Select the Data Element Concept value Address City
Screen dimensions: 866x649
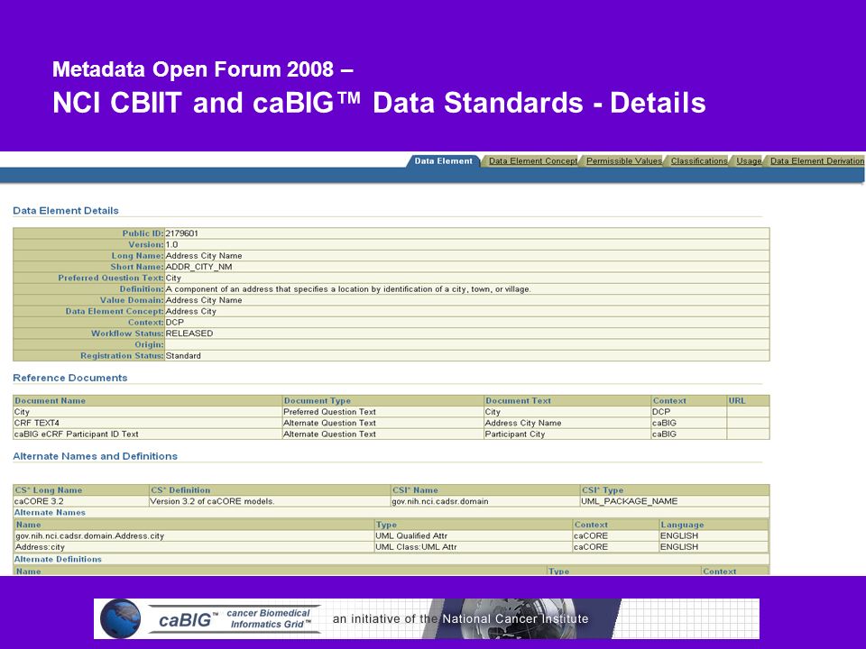pyautogui.click(x=191, y=311)
